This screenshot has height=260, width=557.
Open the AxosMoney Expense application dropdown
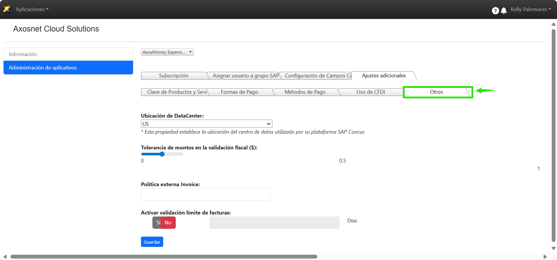pyautogui.click(x=167, y=52)
